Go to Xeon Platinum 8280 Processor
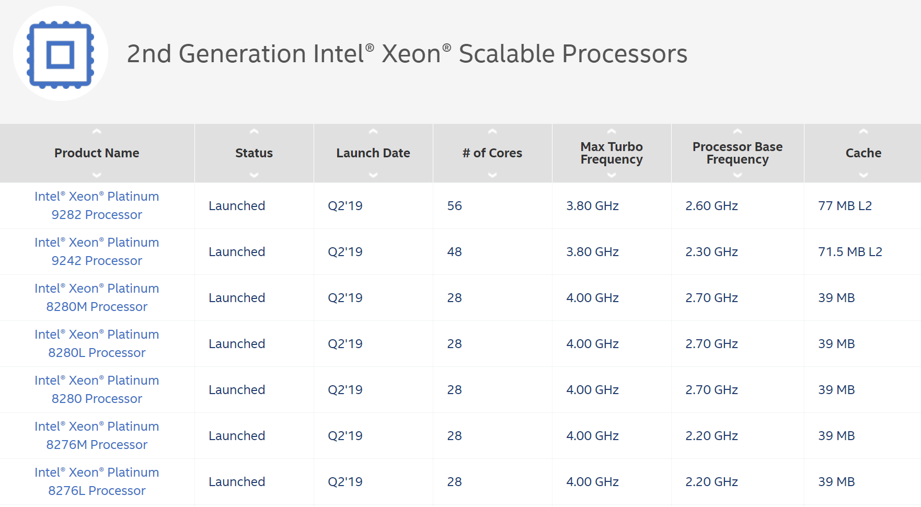Viewport: 921px width, 507px height. click(97, 389)
